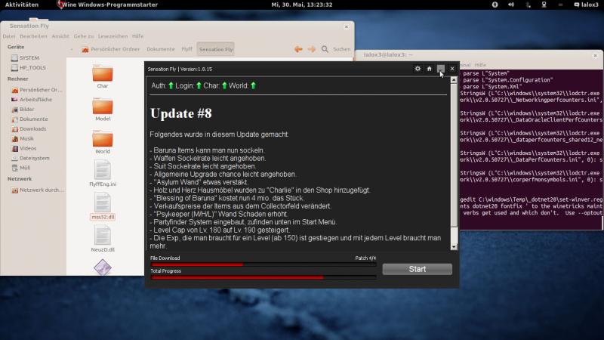Click the Aktivitäten button in top bar
This screenshot has height=340, width=604.
(22, 5)
